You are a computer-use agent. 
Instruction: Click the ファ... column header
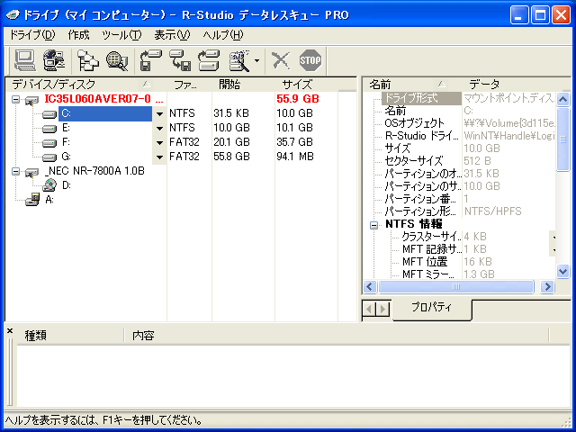(190, 84)
